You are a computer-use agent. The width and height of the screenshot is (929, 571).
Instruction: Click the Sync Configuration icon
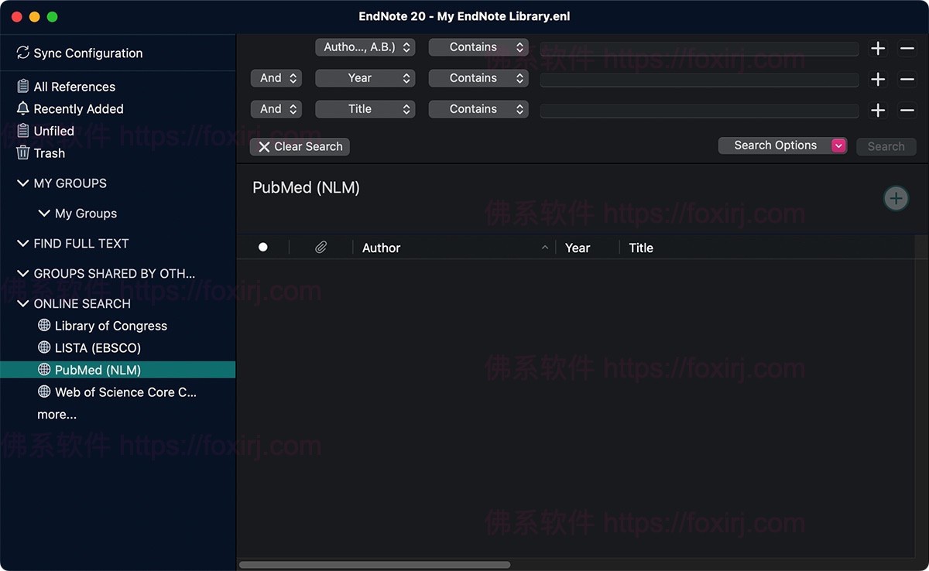pos(22,53)
